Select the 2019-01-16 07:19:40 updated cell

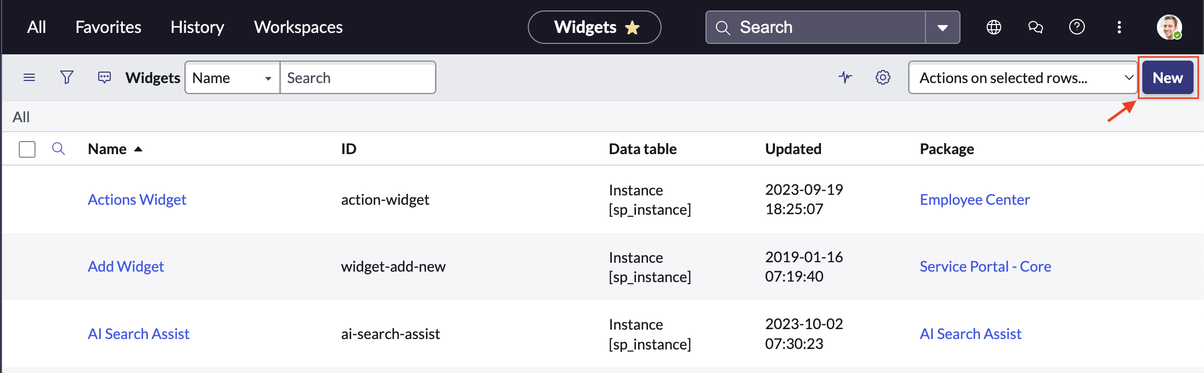(804, 266)
